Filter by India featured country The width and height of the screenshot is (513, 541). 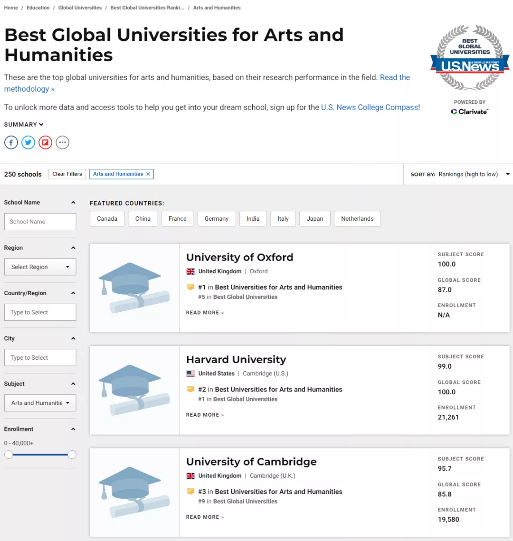click(253, 219)
